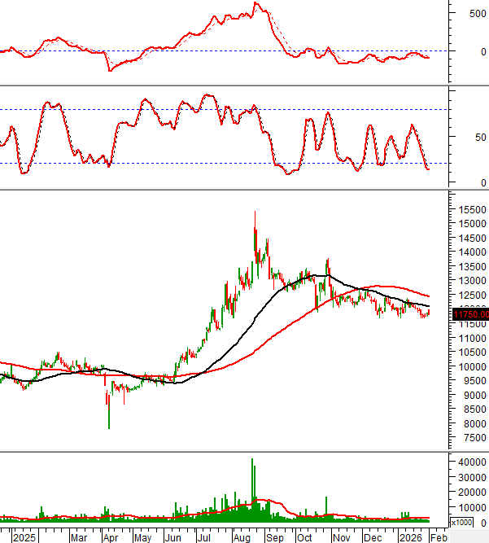Click the top indicator's peak in August
The image size is (489, 543).
pyautogui.click(x=255, y=3)
